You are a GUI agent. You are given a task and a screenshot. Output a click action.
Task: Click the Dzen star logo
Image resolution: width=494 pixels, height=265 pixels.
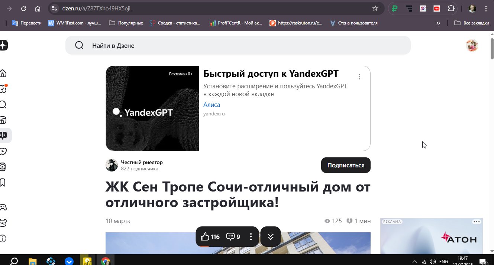tap(3, 45)
